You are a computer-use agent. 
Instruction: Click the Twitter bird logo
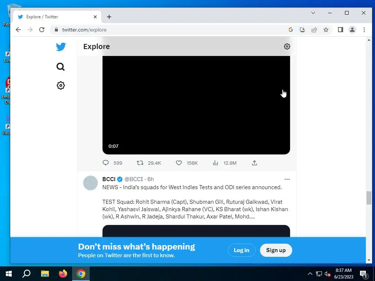61,46
